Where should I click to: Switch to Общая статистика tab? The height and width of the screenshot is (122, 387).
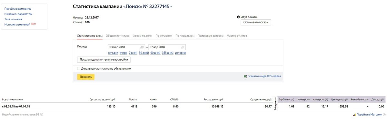click(118, 36)
